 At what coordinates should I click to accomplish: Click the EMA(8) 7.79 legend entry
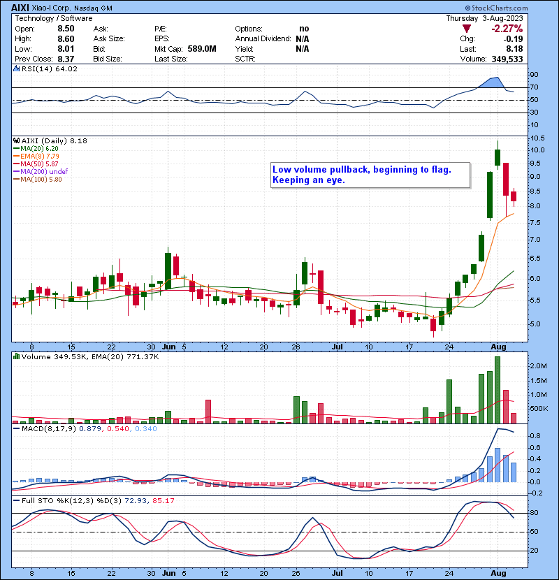(36, 156)
